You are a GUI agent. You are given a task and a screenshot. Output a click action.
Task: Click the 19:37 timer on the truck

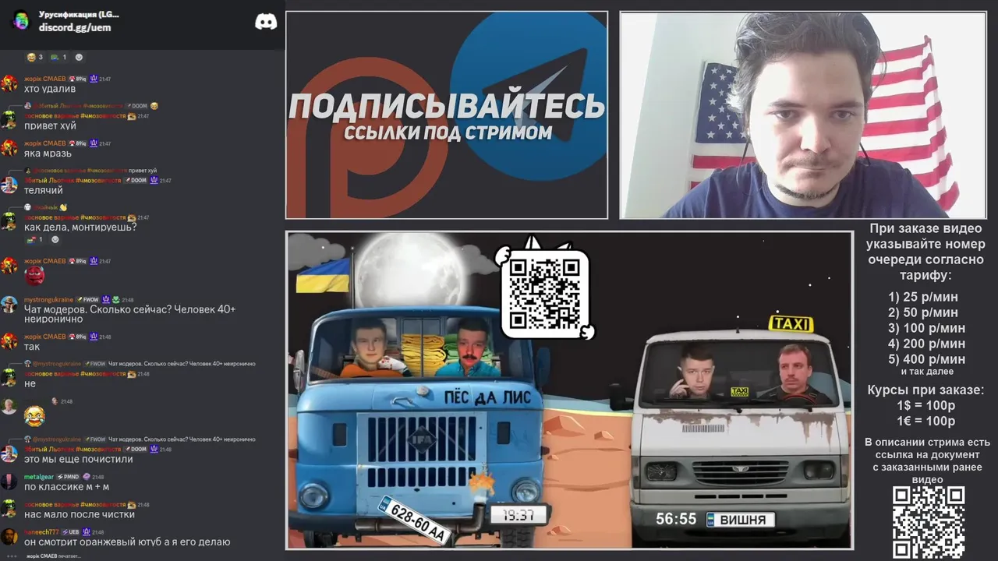pos(519,515)
